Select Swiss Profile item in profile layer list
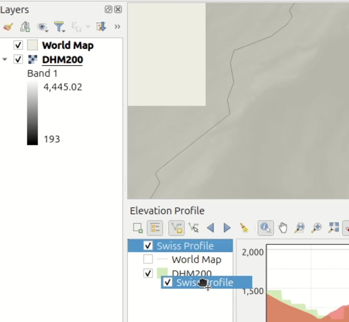This screenshot has height=322, width=349. click(185, 246)
